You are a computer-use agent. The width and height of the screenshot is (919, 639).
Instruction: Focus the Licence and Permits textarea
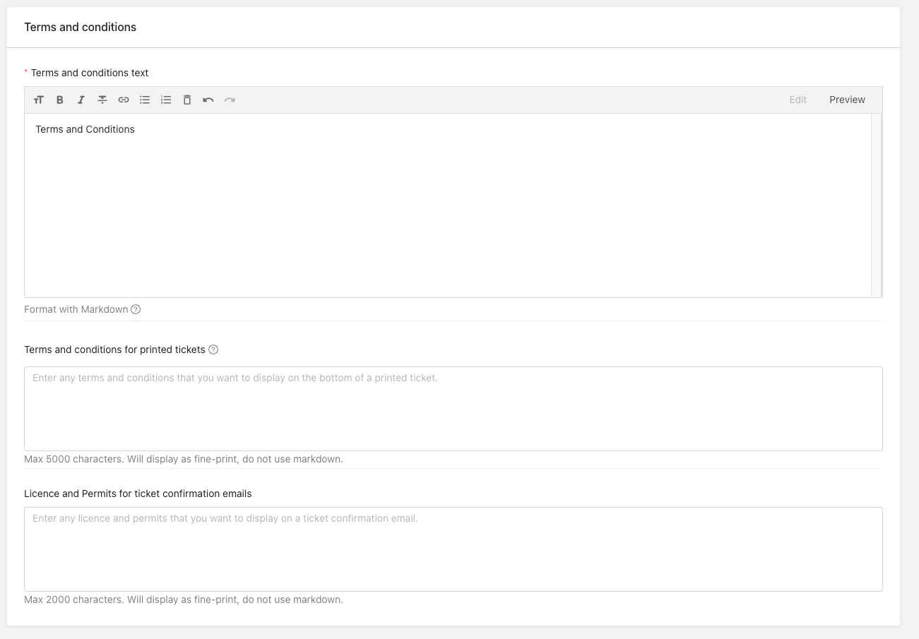tap(453, 549)
